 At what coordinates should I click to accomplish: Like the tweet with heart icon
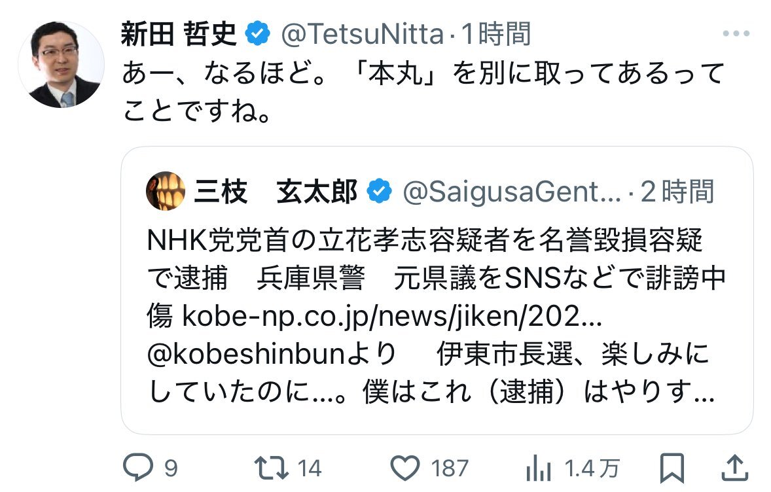(x=406, y=468)
